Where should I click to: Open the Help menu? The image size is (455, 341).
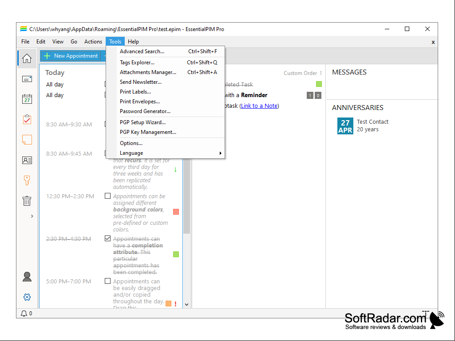(x=133, y=42)
